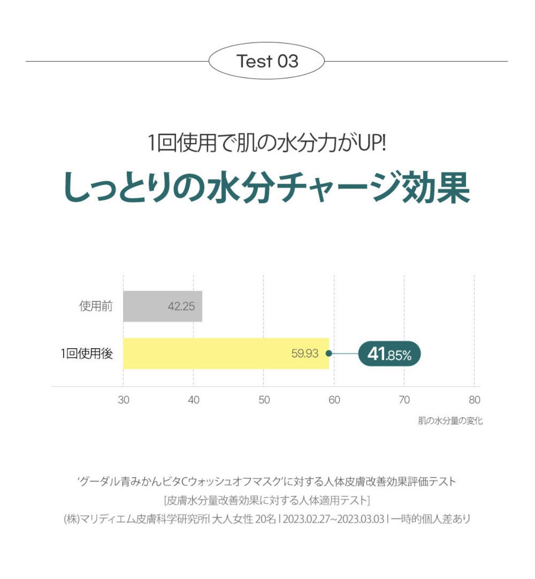
Task: Click the headline しっとりの水分チャージ効果
Action: [x=267, y=187]
